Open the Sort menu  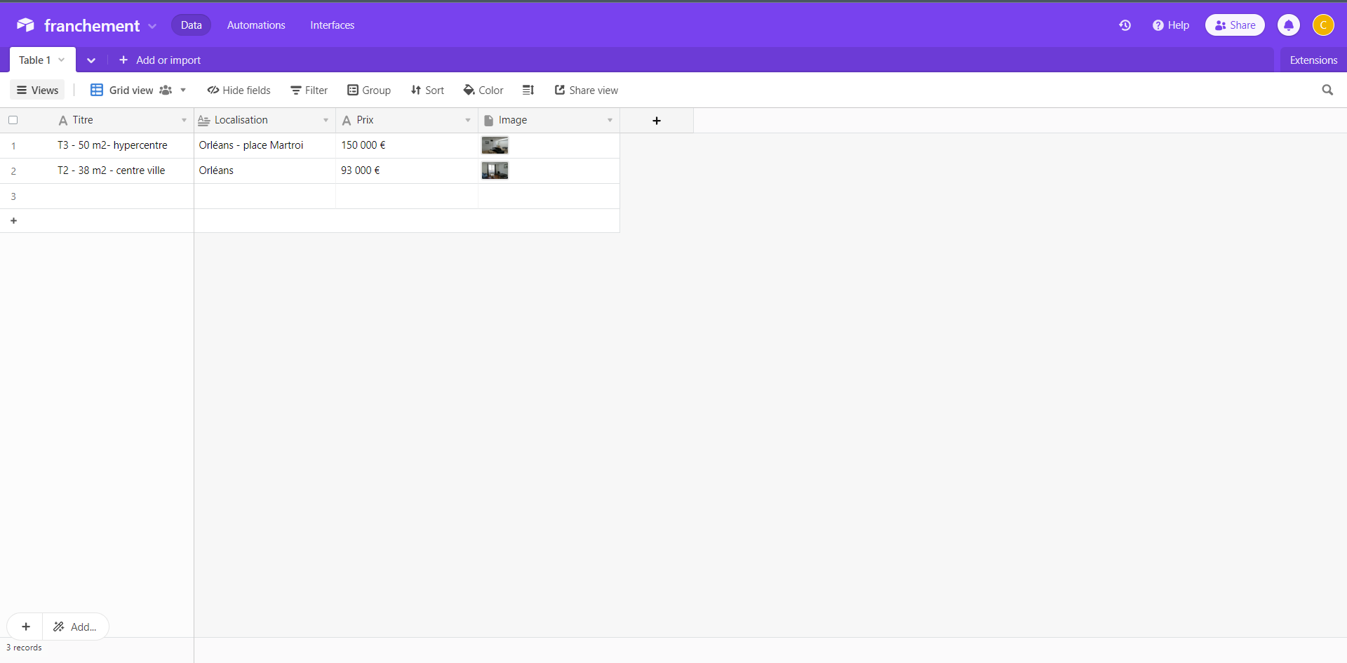coord(427,90)
